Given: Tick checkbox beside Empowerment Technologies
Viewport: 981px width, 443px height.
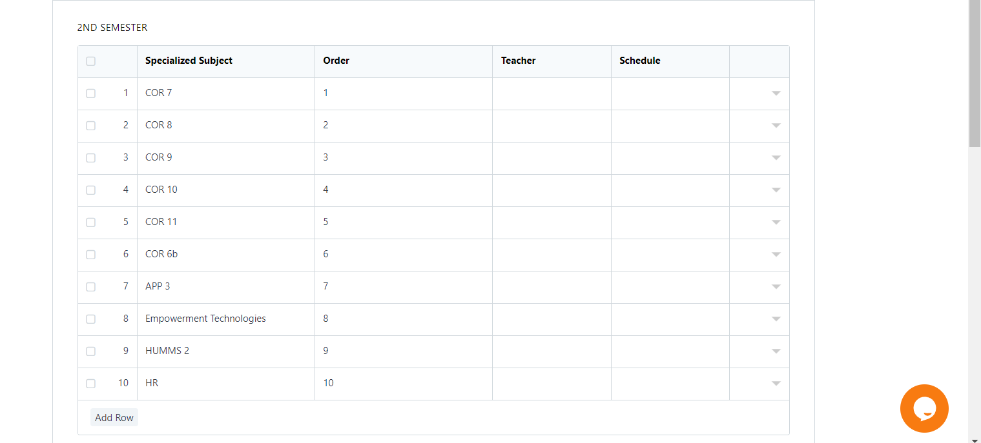Looking at the screenshot, I should pos(90,319).
